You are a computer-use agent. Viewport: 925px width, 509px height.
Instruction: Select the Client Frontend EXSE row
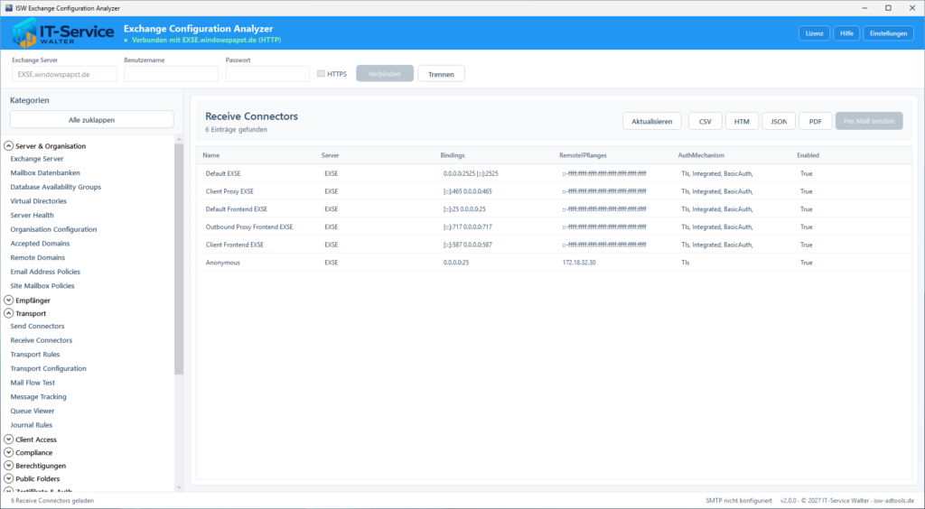click(554, 245)
